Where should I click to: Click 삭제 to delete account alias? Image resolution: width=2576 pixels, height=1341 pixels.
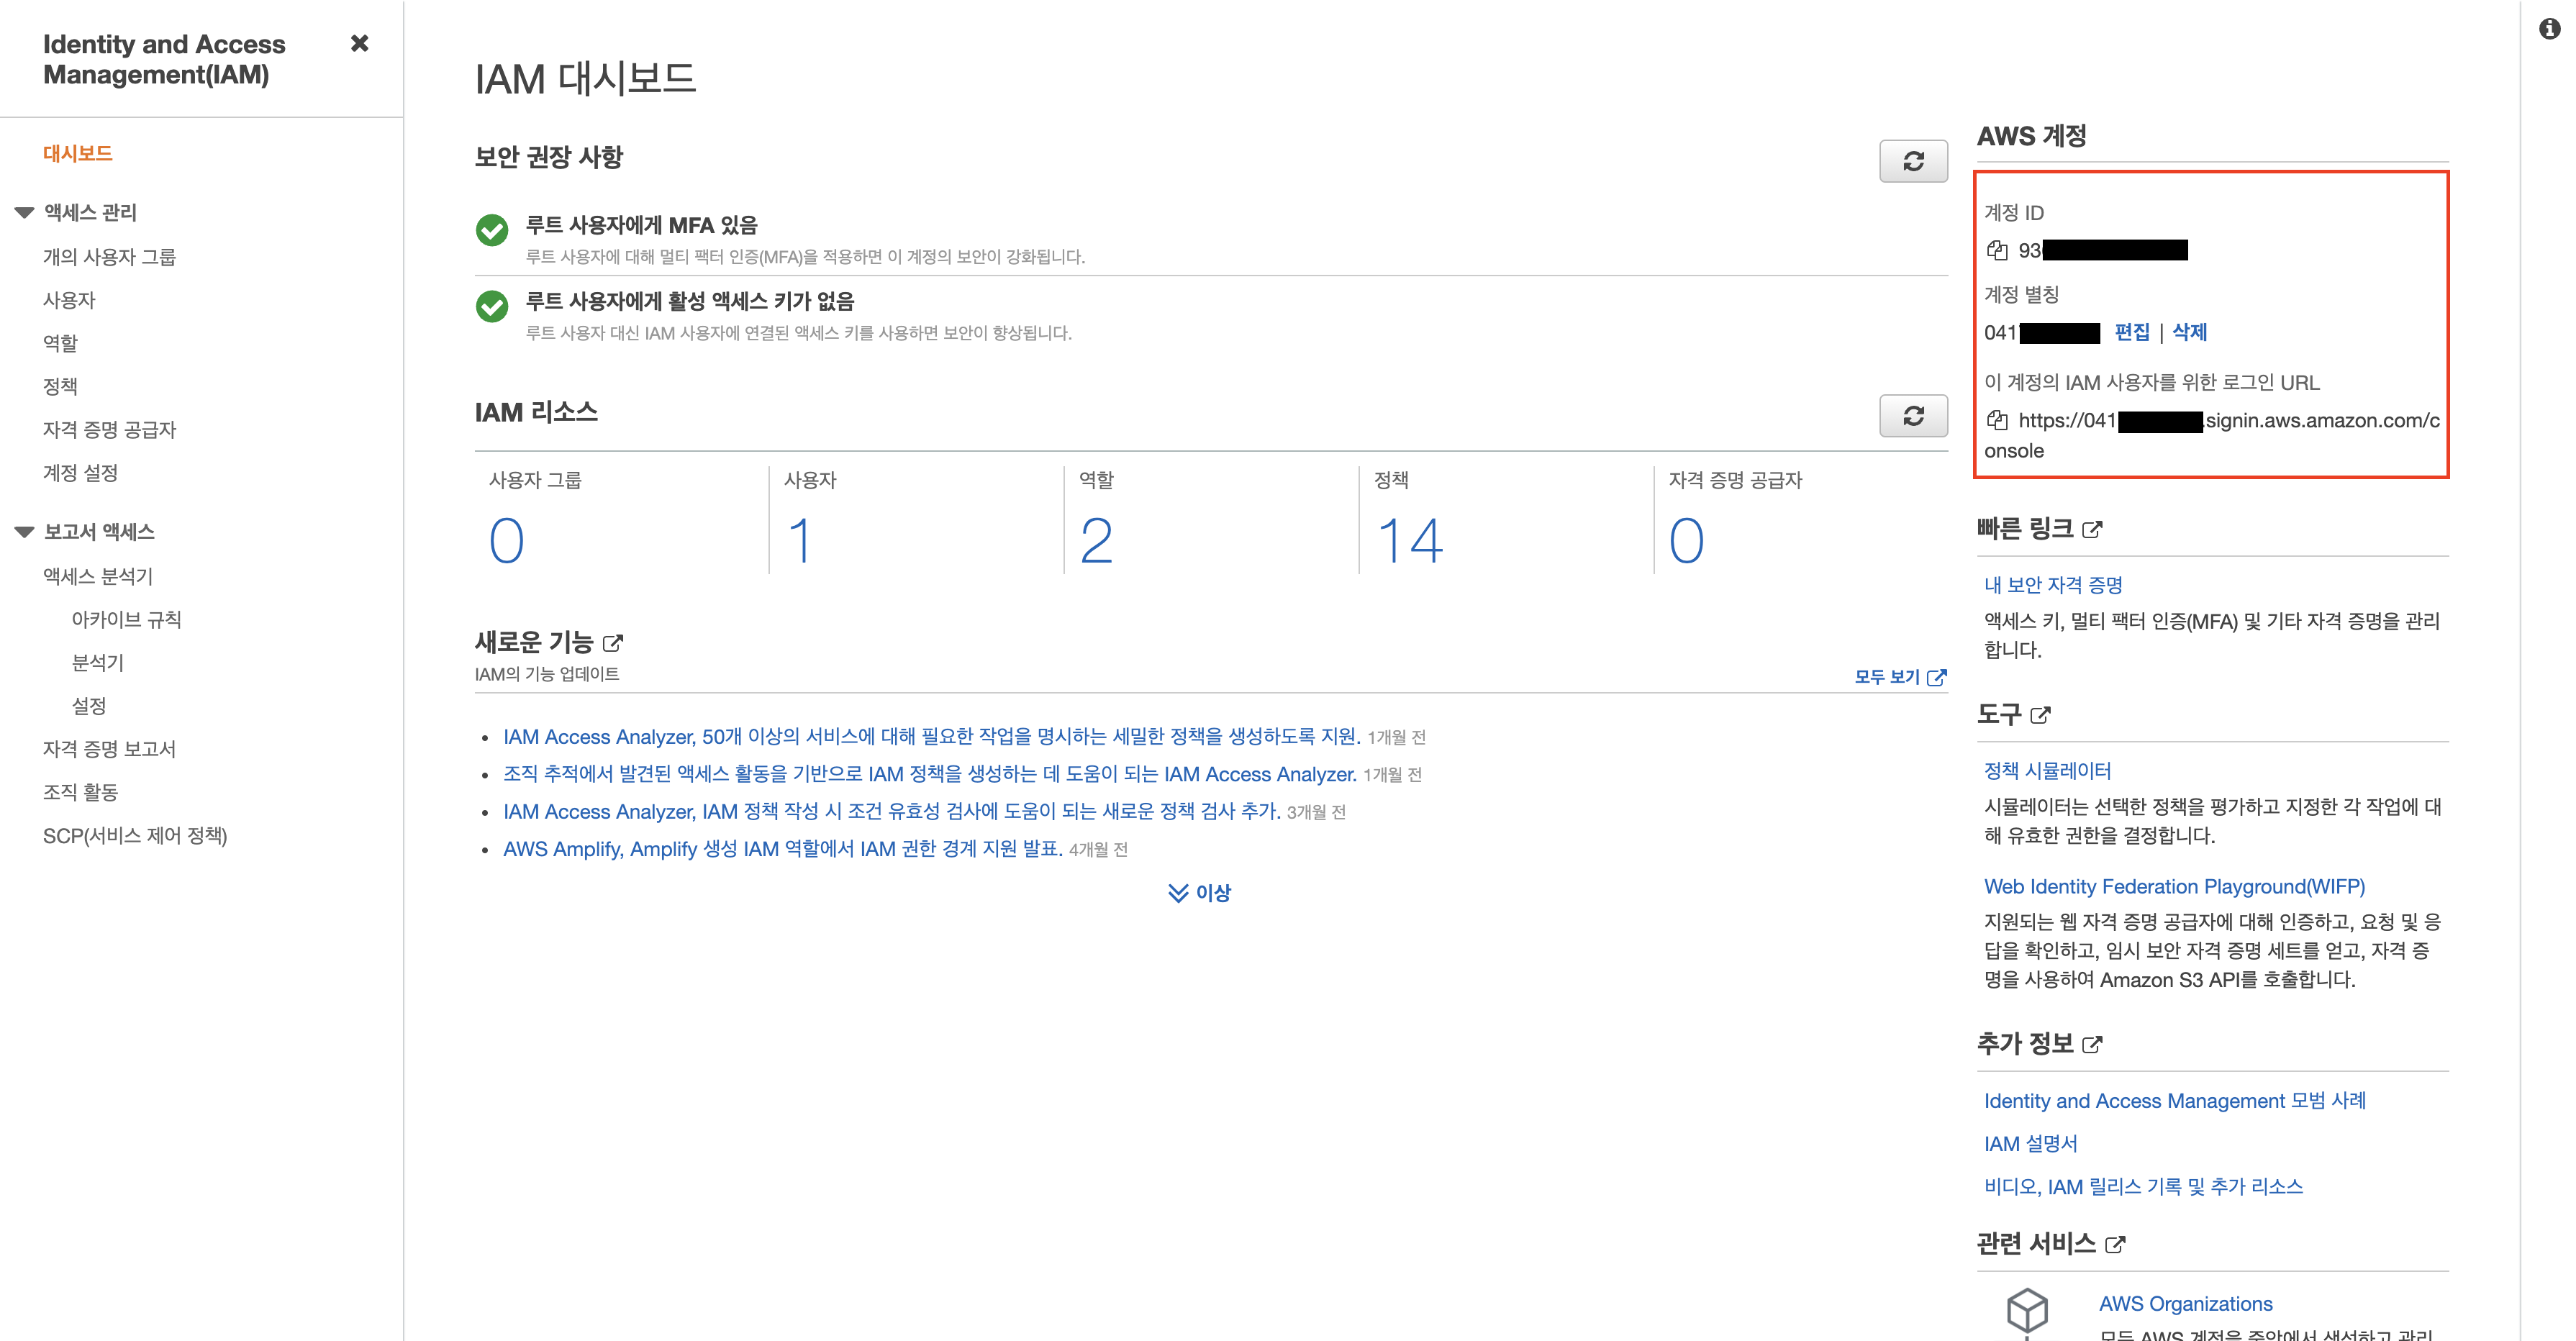(2189, 332)
